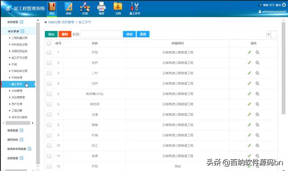Screen dimensions: 288x171
Task: Click the 重置 button
Action: pyautogui.click(x=143, y=34)
